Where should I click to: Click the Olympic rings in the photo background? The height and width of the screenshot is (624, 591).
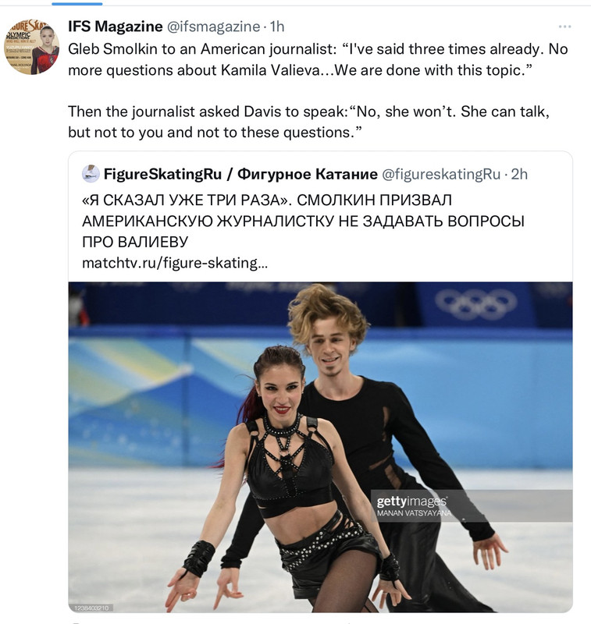476,304
